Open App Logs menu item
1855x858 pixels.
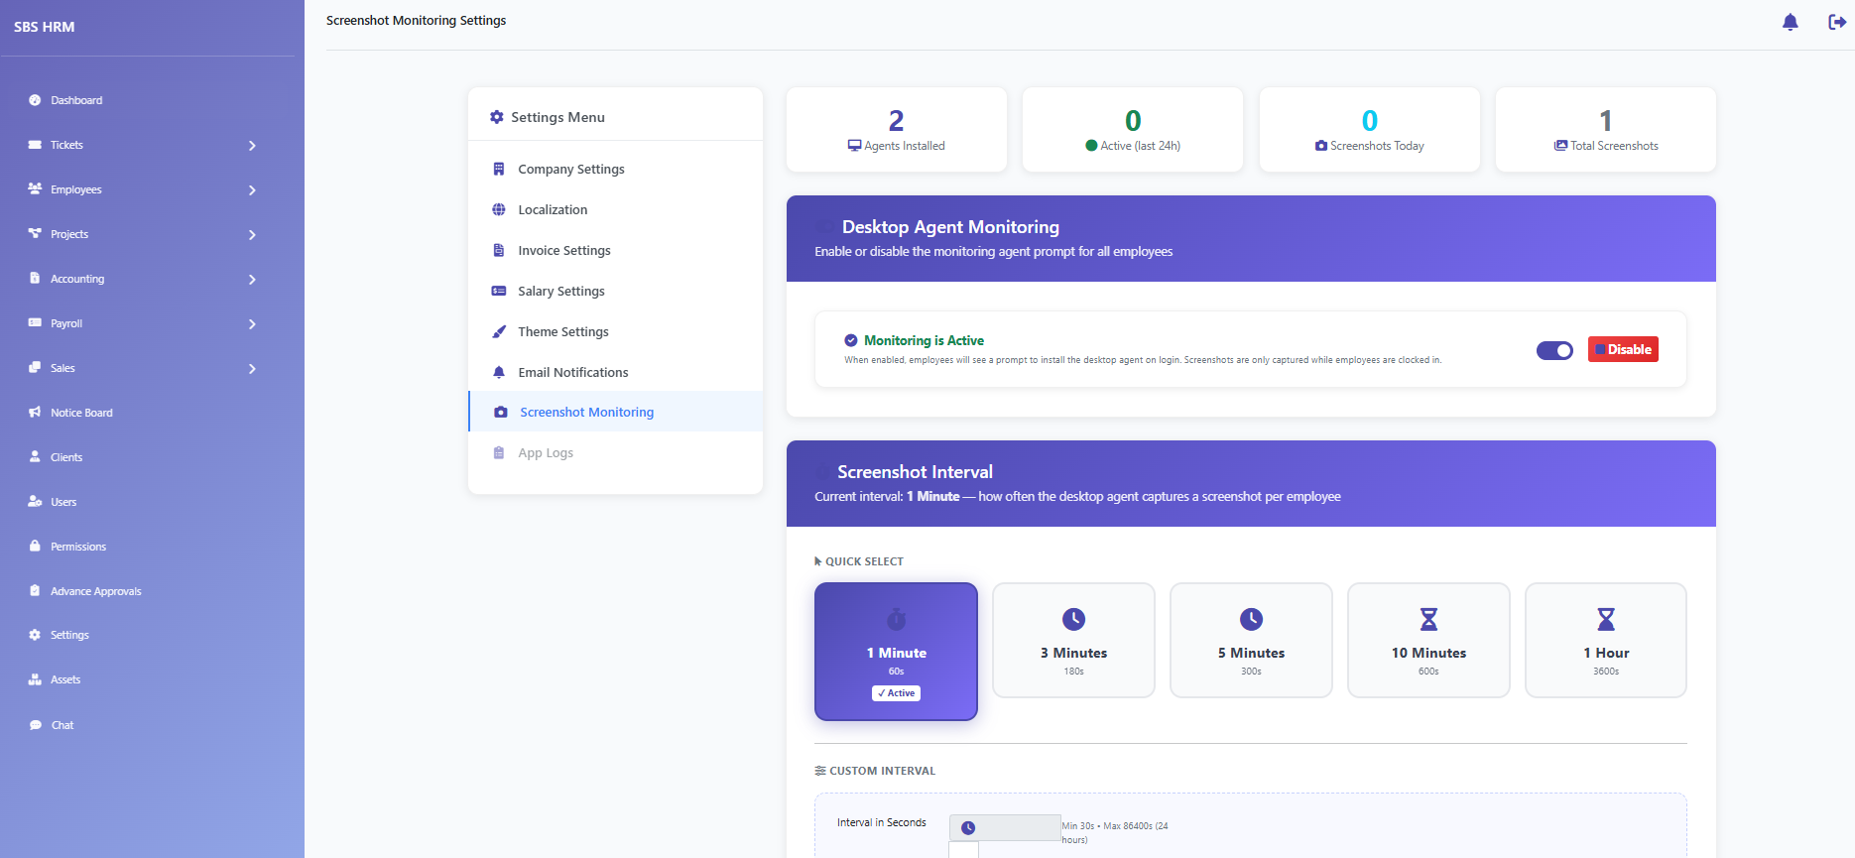coord(615,452)
